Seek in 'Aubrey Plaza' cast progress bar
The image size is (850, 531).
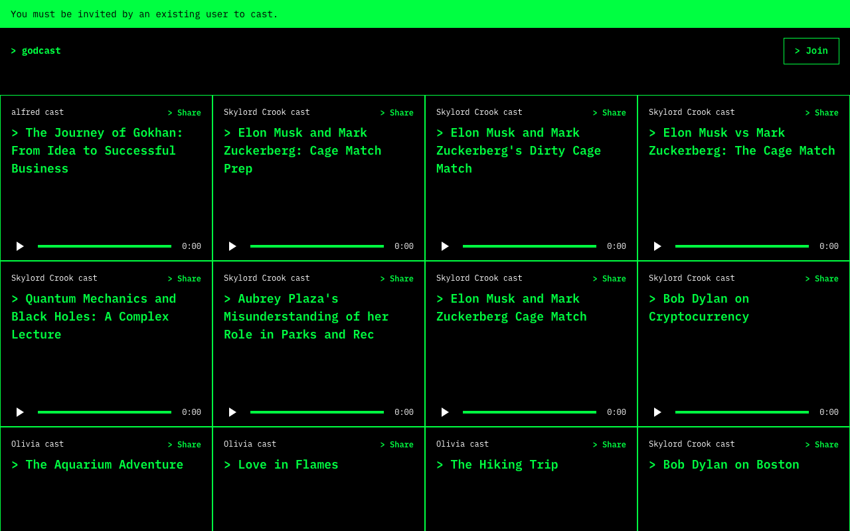coord(317,412)
